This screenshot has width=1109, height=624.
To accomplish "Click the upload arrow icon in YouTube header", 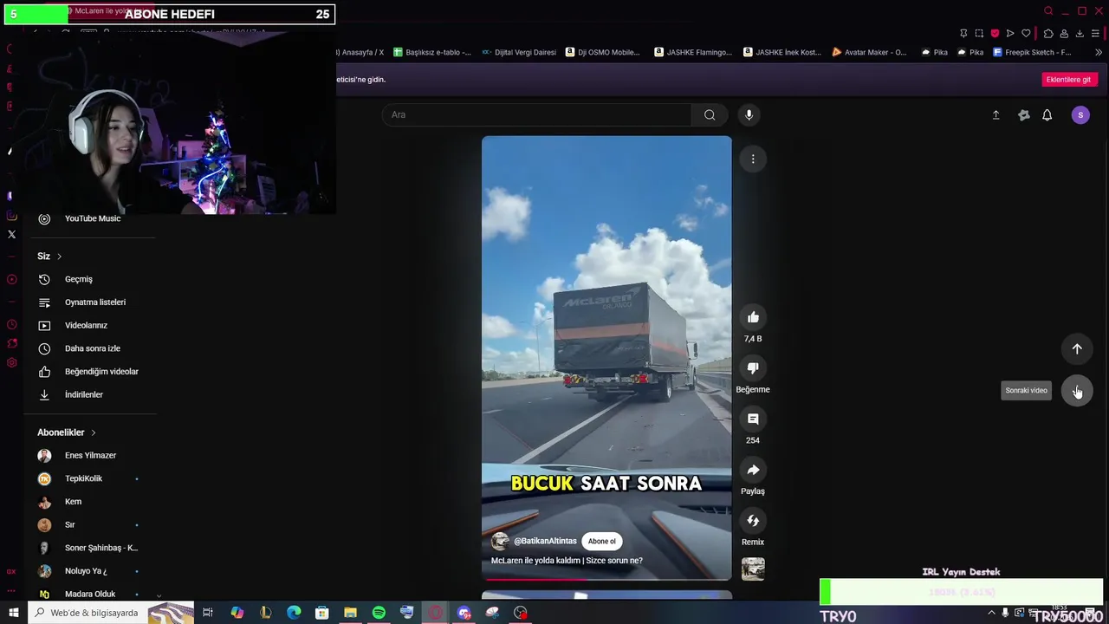I will point(996,114).
